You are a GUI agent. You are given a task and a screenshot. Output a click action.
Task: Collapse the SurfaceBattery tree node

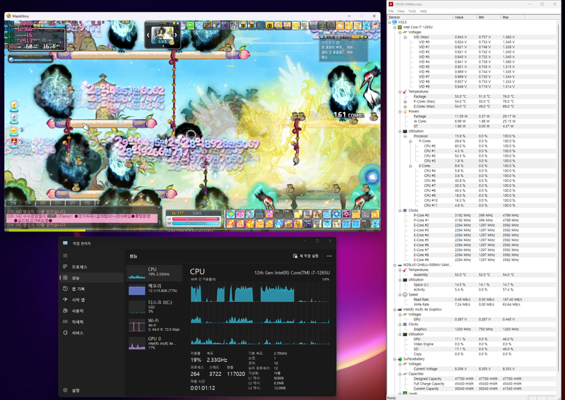(x=395, y=359)
